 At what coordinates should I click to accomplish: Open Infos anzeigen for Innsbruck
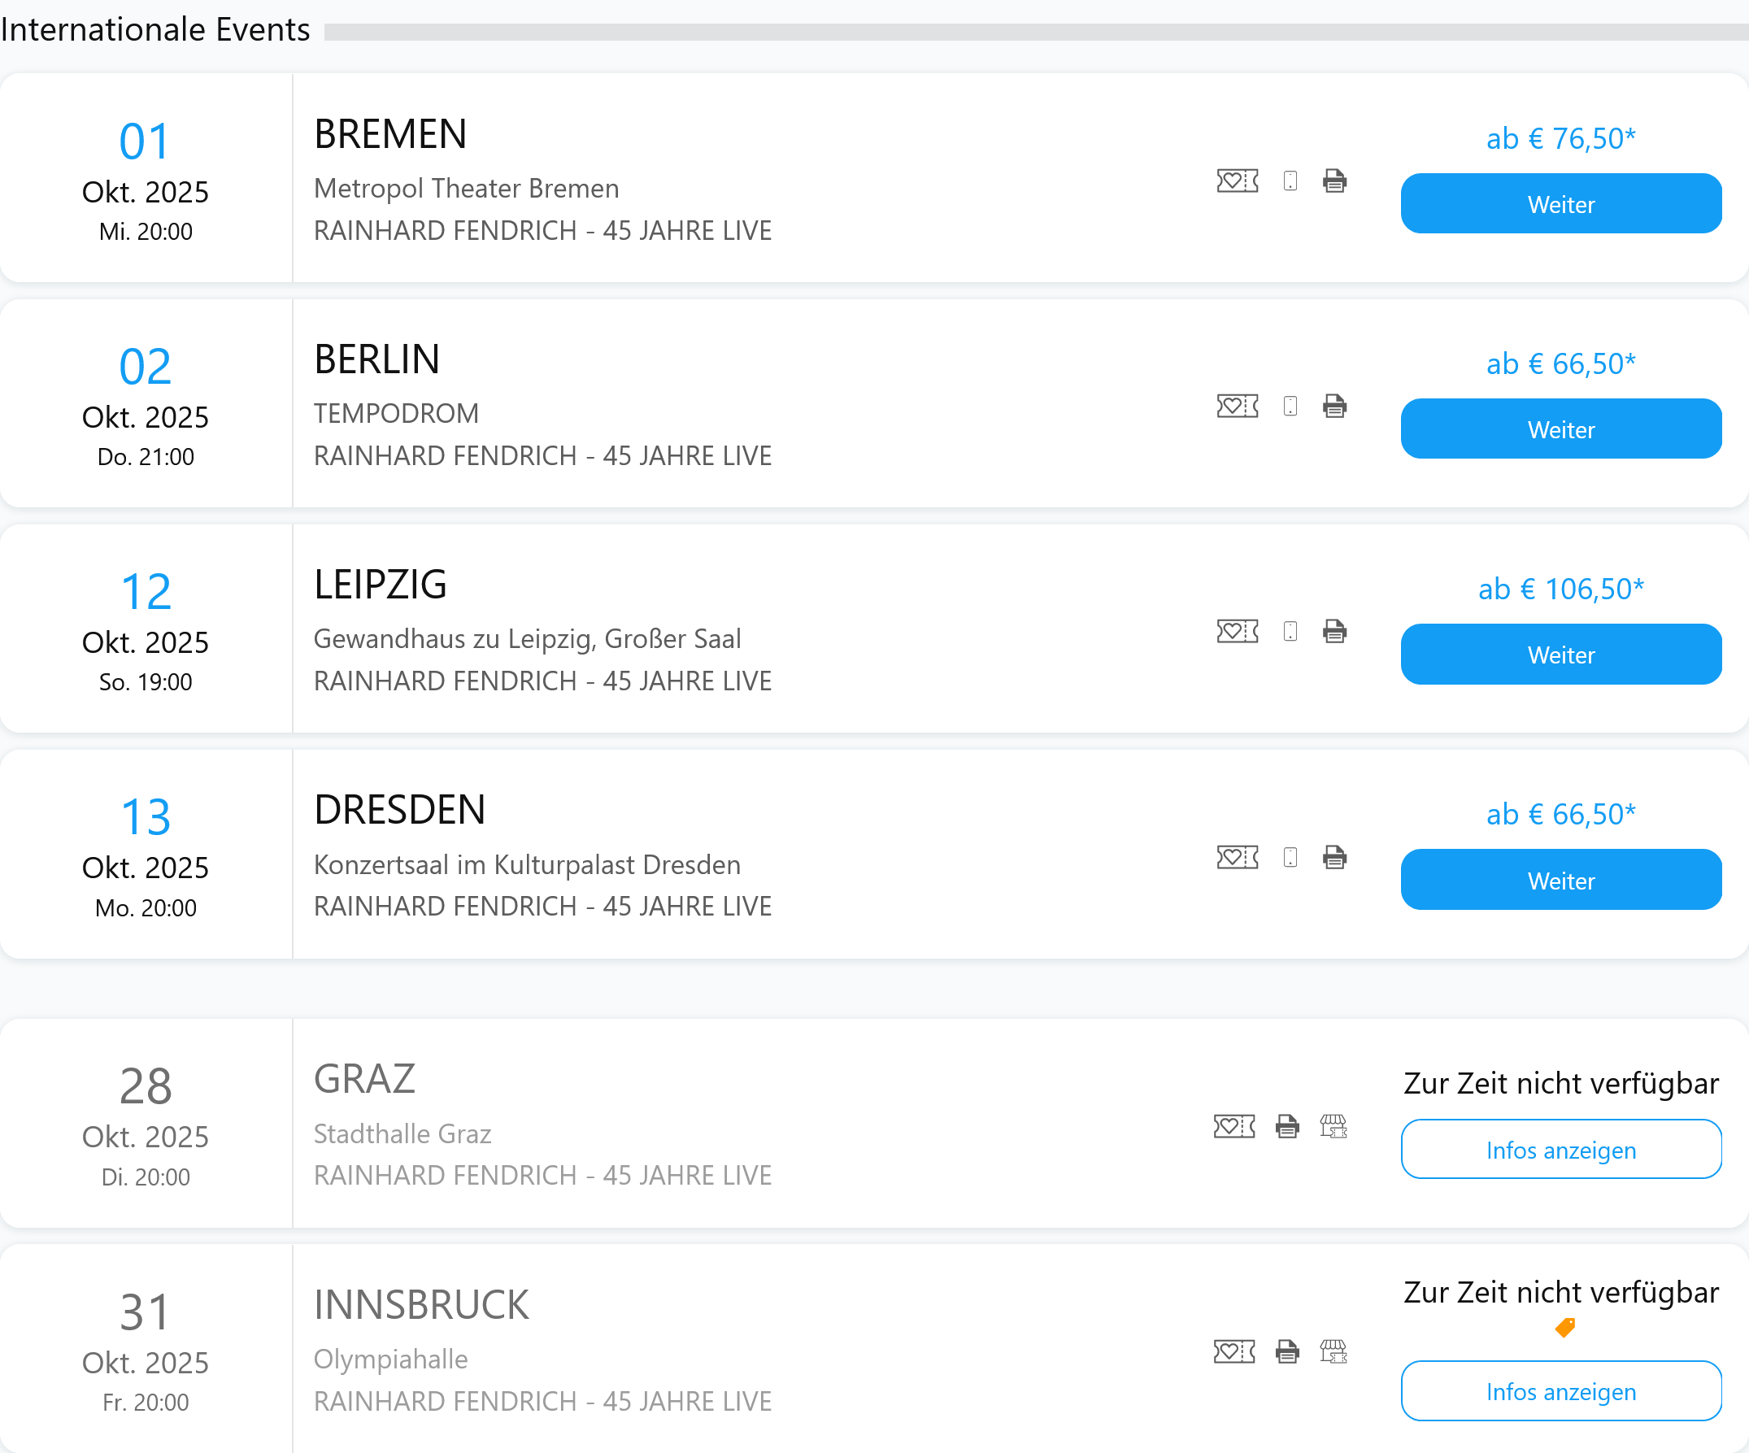(x=1560, y=1390)
